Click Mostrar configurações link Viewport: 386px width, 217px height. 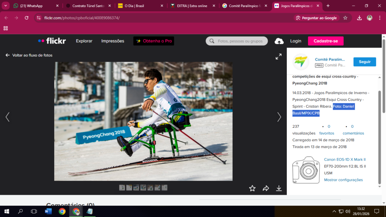343,180
